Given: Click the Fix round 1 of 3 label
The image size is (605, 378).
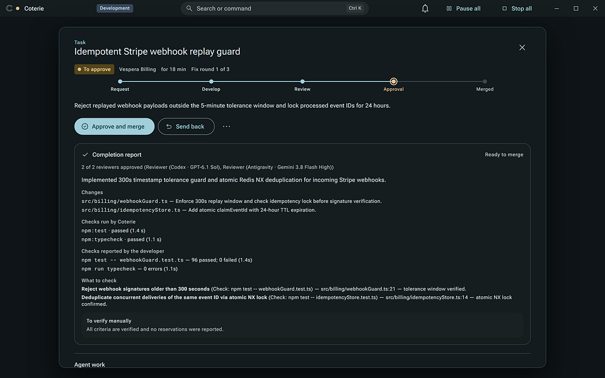Looking at the screenshot, I should (210, 69).
